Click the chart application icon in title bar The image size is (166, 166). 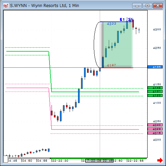point(6,6)
